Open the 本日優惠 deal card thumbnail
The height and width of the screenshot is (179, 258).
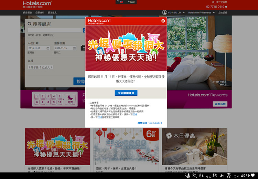click(x=194, y=147)
